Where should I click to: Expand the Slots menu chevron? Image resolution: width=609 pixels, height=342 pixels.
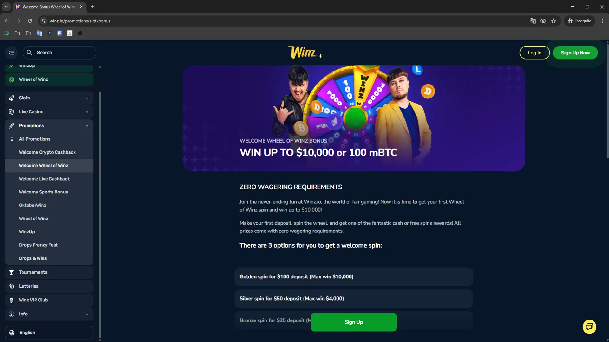[87, 98]
